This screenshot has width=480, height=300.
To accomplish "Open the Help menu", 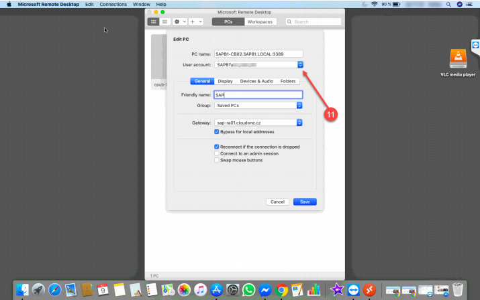I will [x=161, y=4].
